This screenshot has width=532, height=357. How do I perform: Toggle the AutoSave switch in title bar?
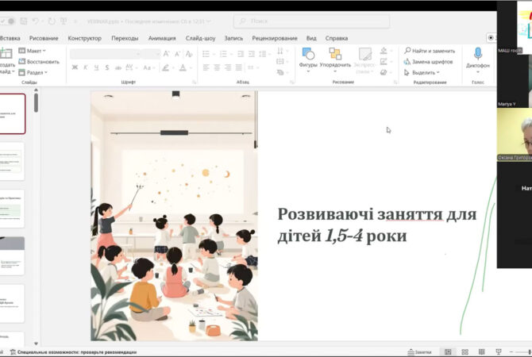point(8,21)
